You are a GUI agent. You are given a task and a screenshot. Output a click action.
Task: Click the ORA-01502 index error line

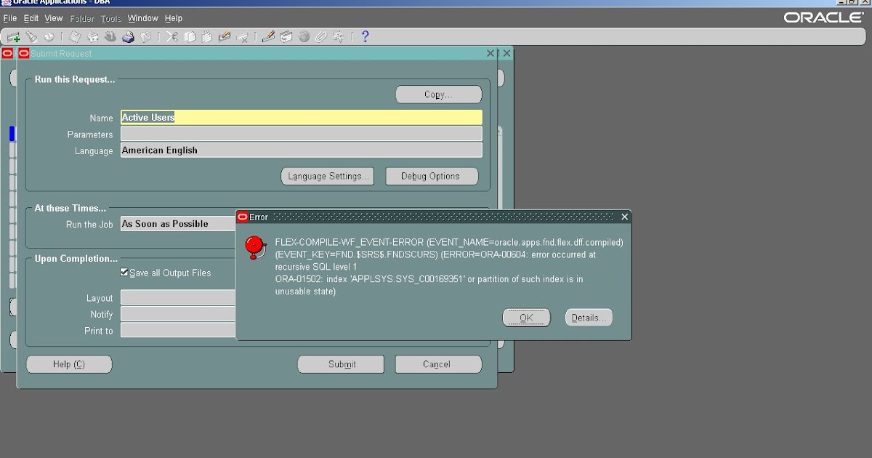coord(429,285)
